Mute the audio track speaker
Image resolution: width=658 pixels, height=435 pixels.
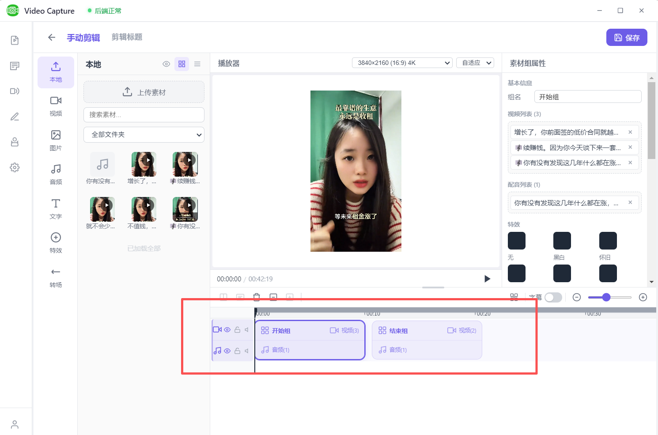[247, 351]
